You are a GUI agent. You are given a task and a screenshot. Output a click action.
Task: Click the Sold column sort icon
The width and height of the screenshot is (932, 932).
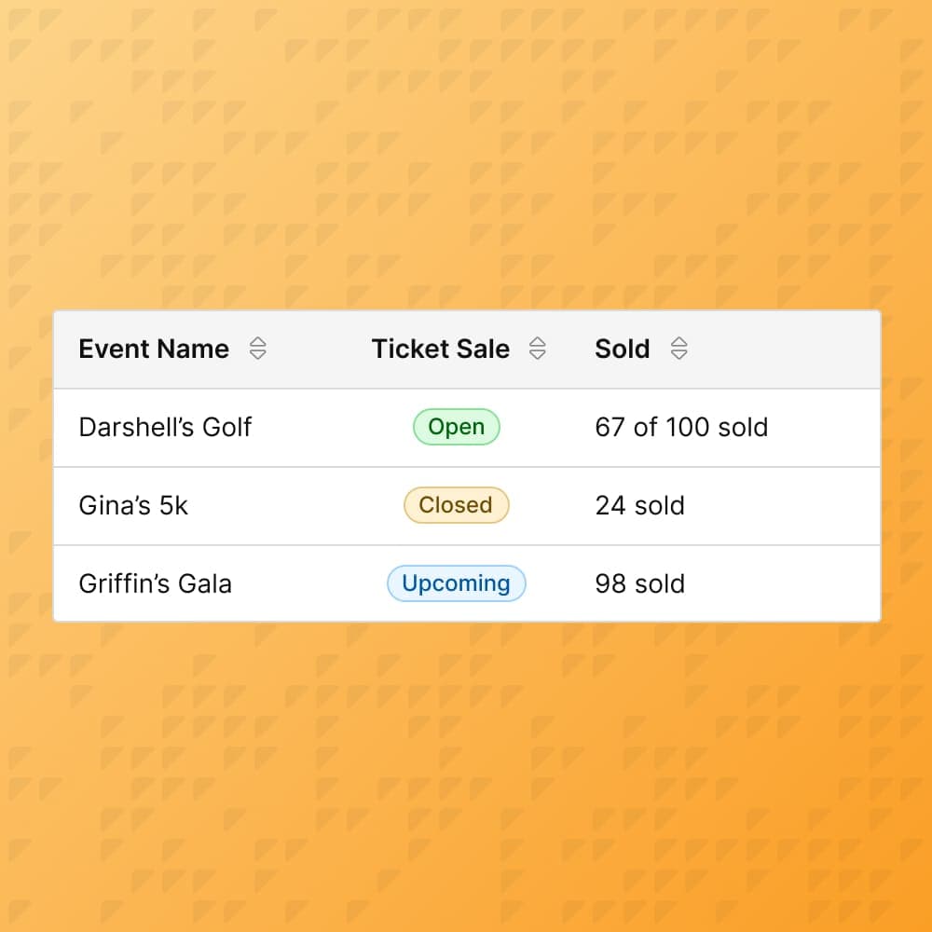679,349
